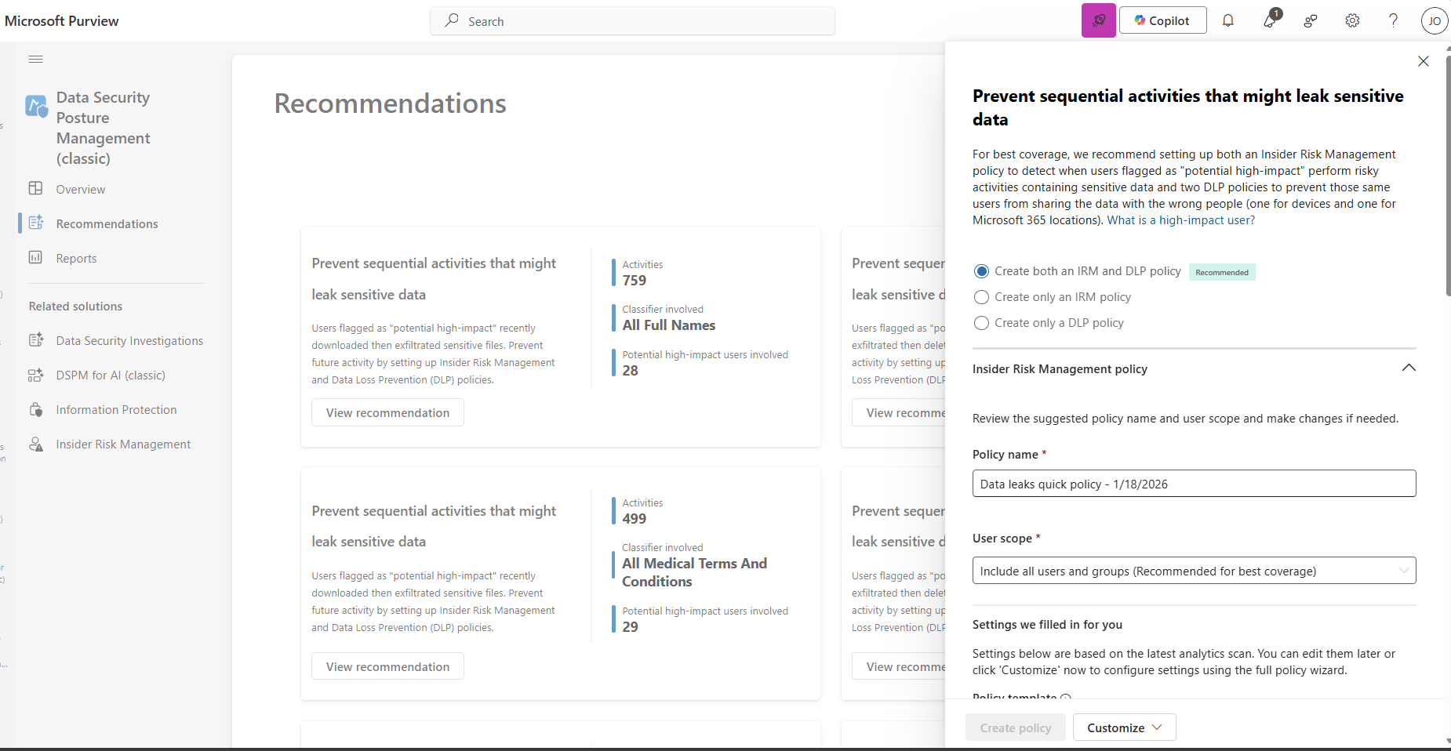Click the 'All Full Names' classifier text
The image size is (1451, 751).
pyautogui.click(x=669, y=325)
